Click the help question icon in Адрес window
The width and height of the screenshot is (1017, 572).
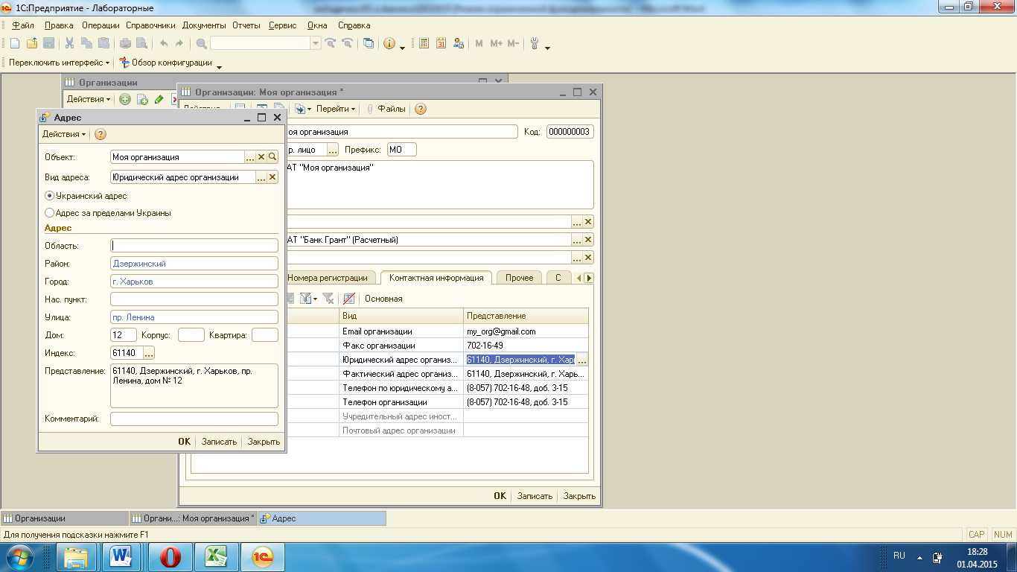click(101, 134)
